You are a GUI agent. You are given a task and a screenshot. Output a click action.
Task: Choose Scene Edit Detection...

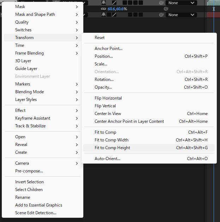tap(42, 213)
